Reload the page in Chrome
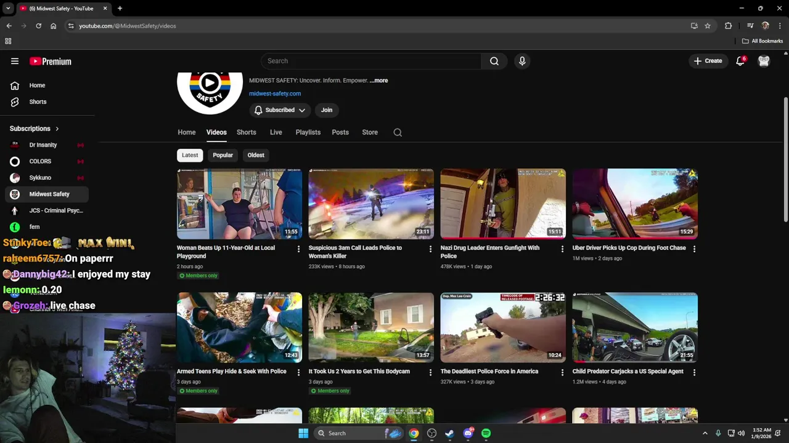Screen dimensions: 789x443 38,26
